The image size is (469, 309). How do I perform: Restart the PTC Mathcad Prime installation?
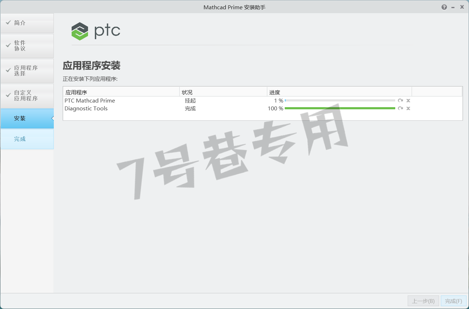[401, 100]
